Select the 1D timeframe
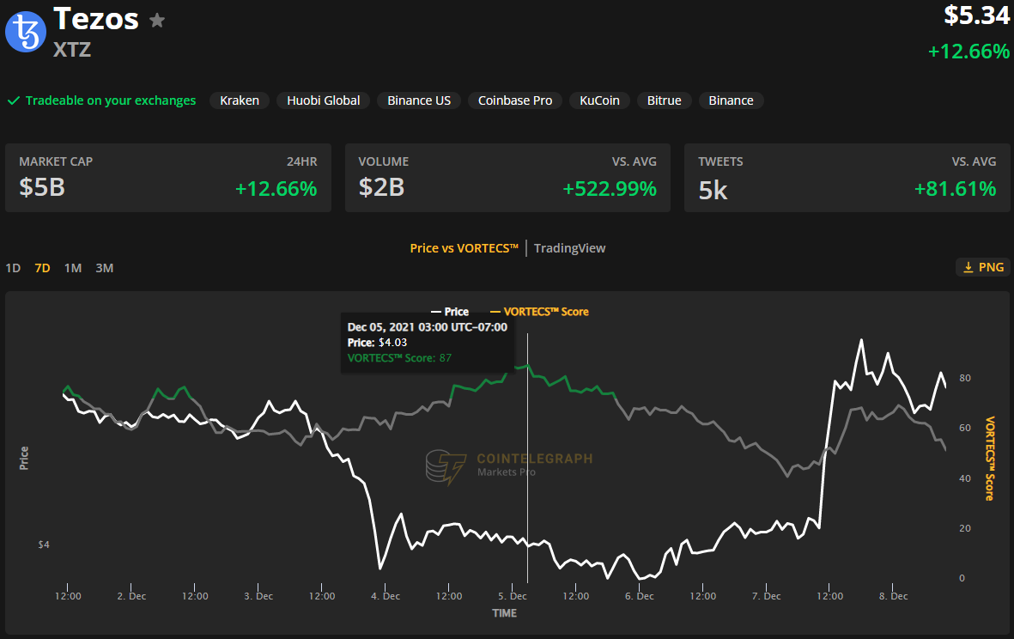The image size is (1014, 639). click(x=13, y=267)
